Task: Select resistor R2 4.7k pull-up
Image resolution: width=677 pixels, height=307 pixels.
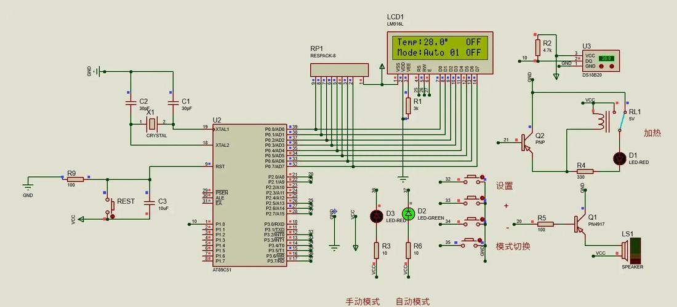Action: point(537,48)
